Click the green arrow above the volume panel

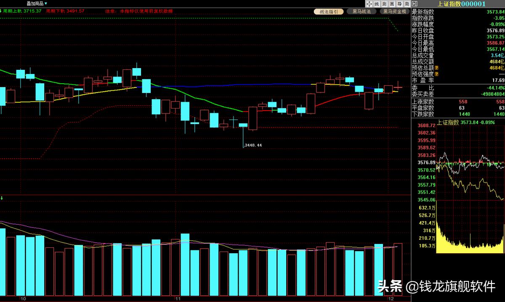(x=1, y=197)
